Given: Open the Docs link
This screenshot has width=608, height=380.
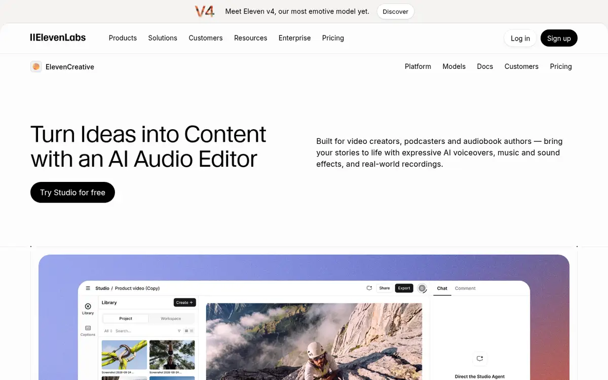Looking at the screenshot, I should (485, 66).
